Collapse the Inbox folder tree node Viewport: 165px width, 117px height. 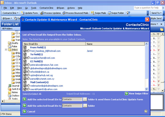(x=6, y=50)
